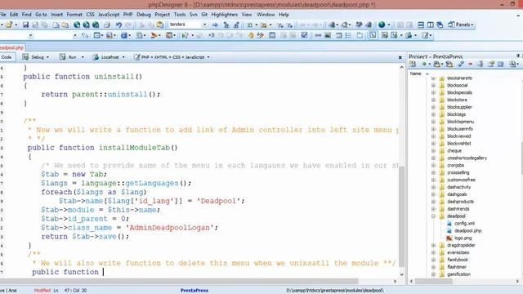Select the crossselling folder
The width and height of the screenshot is (523, 294).
tap(458, 172)
